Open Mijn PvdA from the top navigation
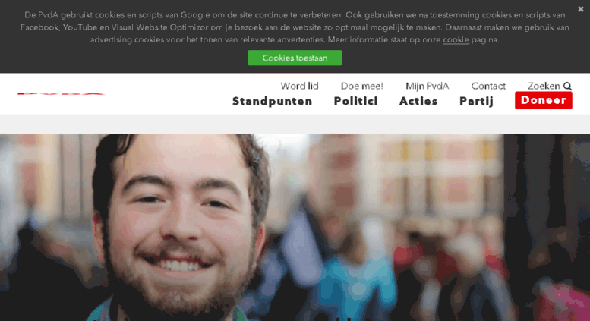Viewport: 590px width, 321px height. 427,86
